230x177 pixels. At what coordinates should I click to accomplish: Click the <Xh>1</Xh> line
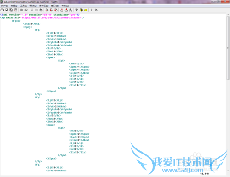pyautogui.click(x=76, y=63)
